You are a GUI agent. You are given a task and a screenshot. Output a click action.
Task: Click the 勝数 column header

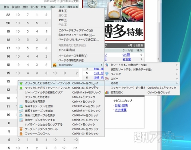pyautogui.click(x=25, y=7)
